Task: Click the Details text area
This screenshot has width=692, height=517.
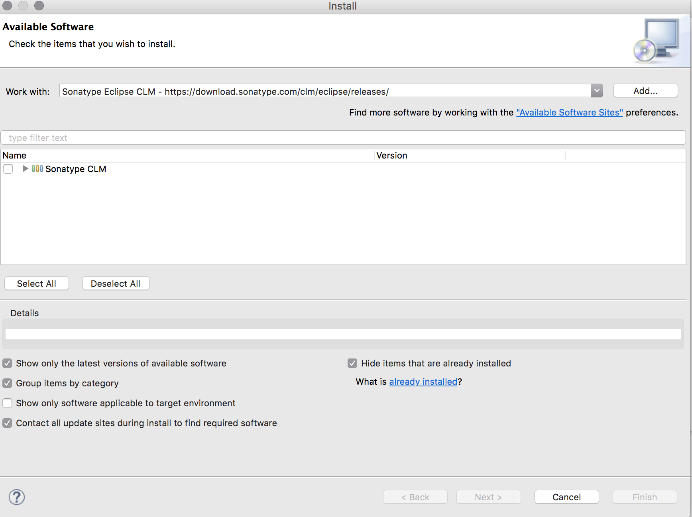Action: (343, 334)
